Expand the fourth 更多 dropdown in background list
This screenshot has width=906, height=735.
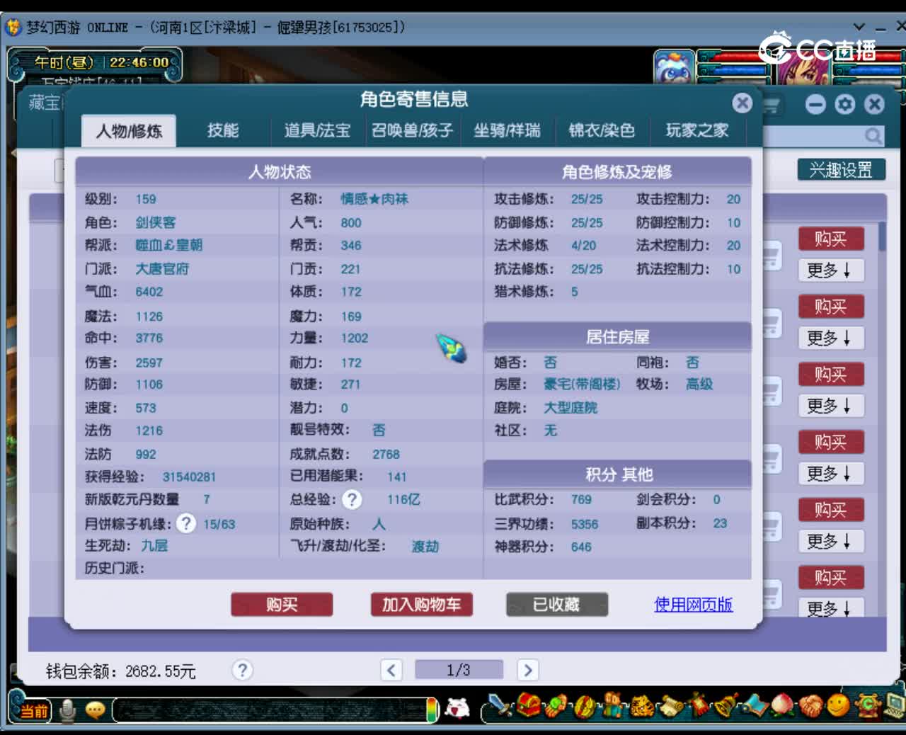(x=831, y=474)
